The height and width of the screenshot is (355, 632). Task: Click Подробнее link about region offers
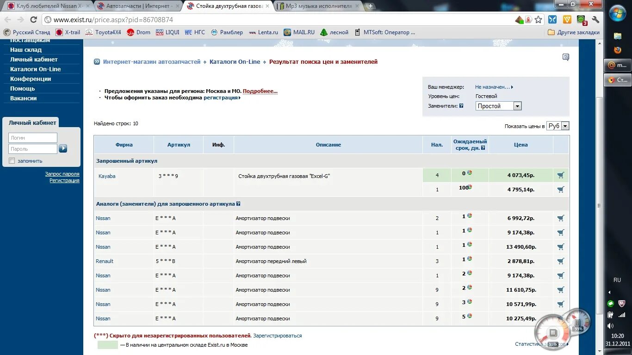click(x=260, y=91)
